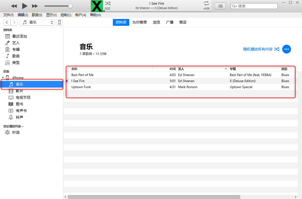302x199 pixels.
Task: Open the 帐户(A) menu
Action: pyautogui.click(x=80, y=15)
